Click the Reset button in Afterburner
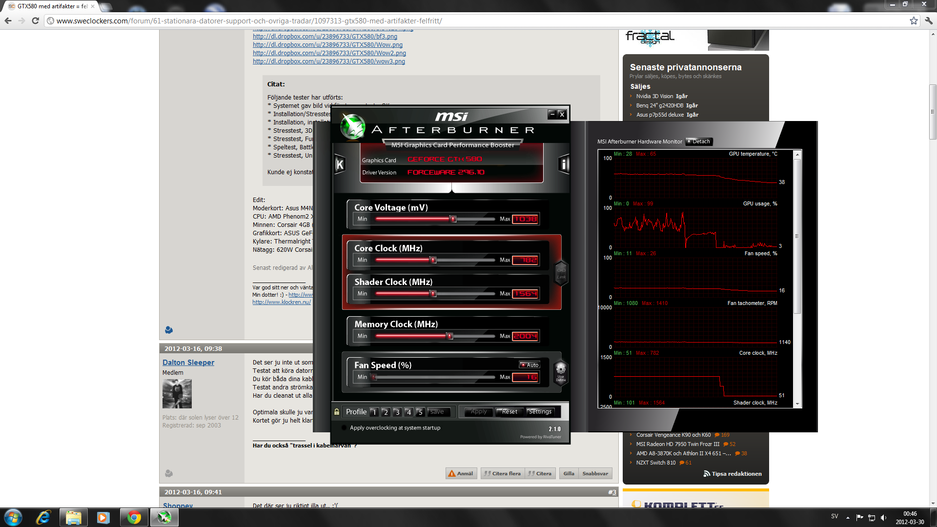 click(510, 412)
